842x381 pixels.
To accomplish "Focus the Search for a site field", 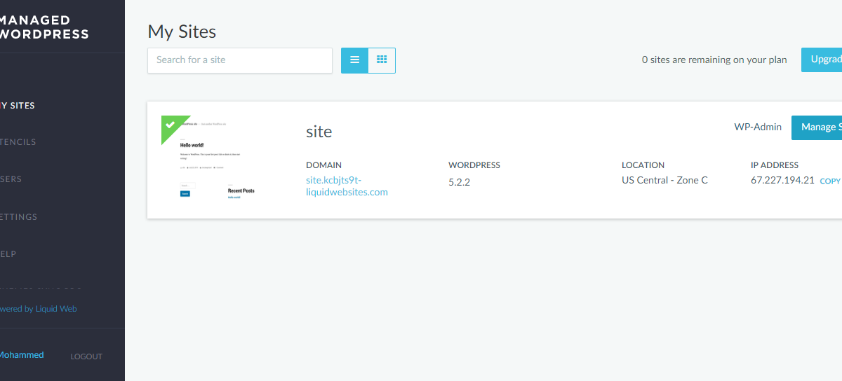I will [x=240, y=60].
